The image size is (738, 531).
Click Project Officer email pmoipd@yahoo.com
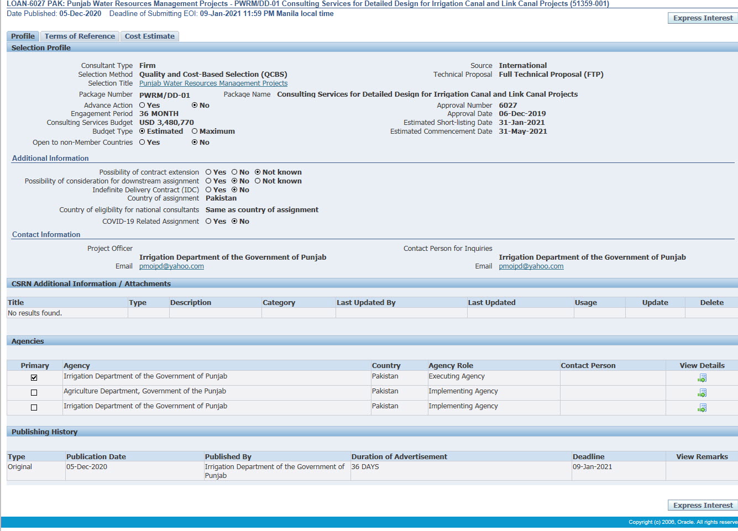(171, 266)
